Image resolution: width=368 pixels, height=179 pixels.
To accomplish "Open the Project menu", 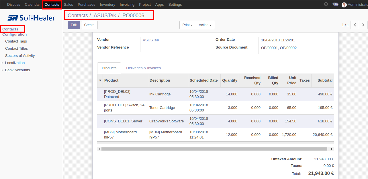I will (145, 5).
